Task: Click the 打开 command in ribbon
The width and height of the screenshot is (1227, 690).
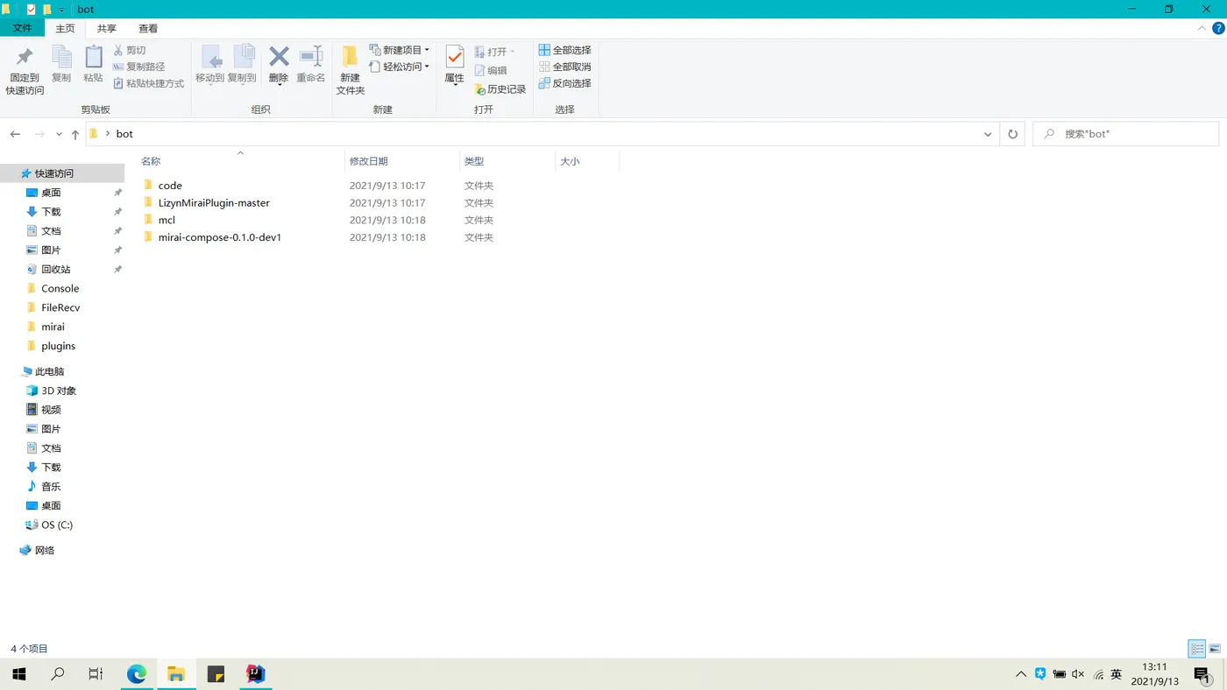Action: pyautogui.click(x=495, y=52)
